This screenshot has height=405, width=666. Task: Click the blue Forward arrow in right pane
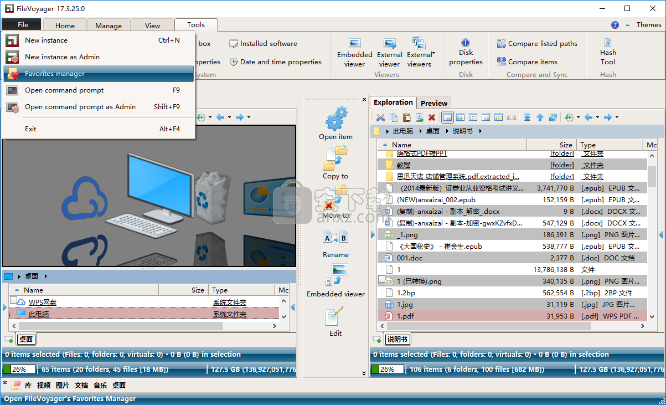click(607, 117)
